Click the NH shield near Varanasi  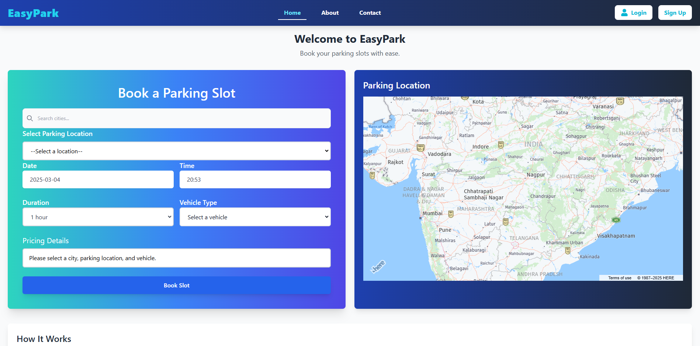[x=620, y=101]
